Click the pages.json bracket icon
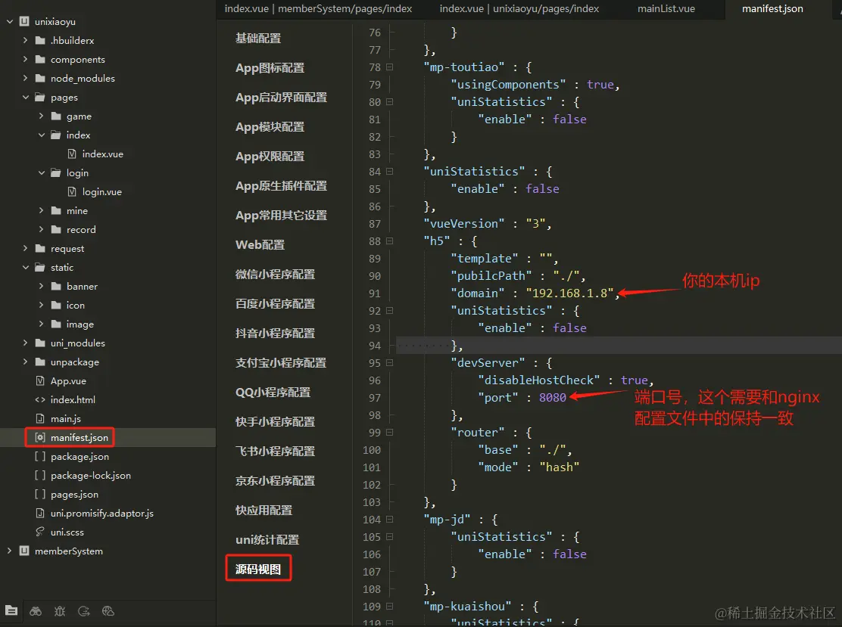The image size is (842, 627). 39,494
